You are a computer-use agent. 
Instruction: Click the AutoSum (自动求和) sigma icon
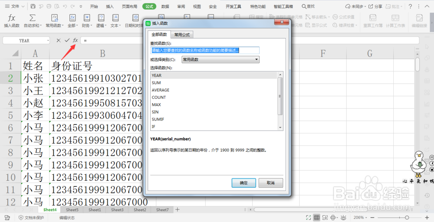click(33, 18)
